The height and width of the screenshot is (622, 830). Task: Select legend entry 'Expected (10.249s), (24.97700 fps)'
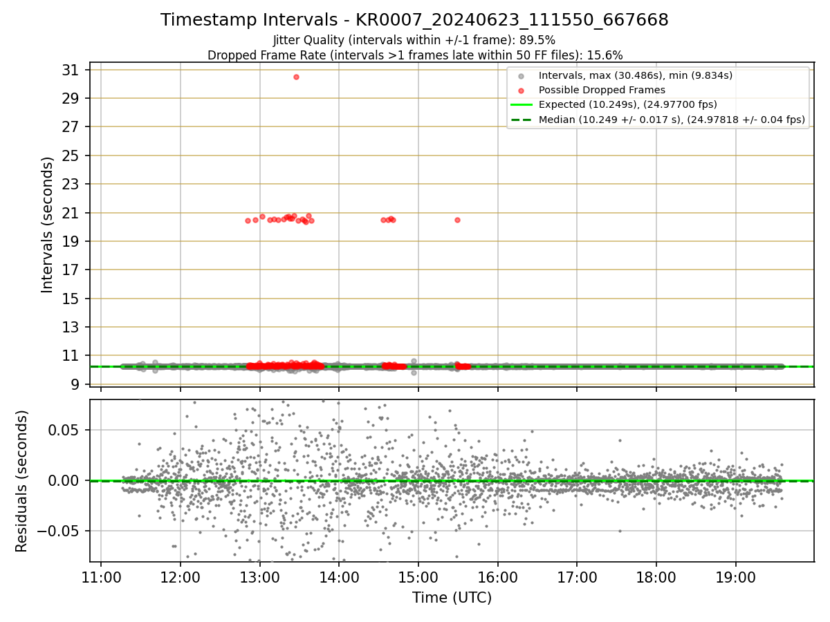click(x=627, y=104)
